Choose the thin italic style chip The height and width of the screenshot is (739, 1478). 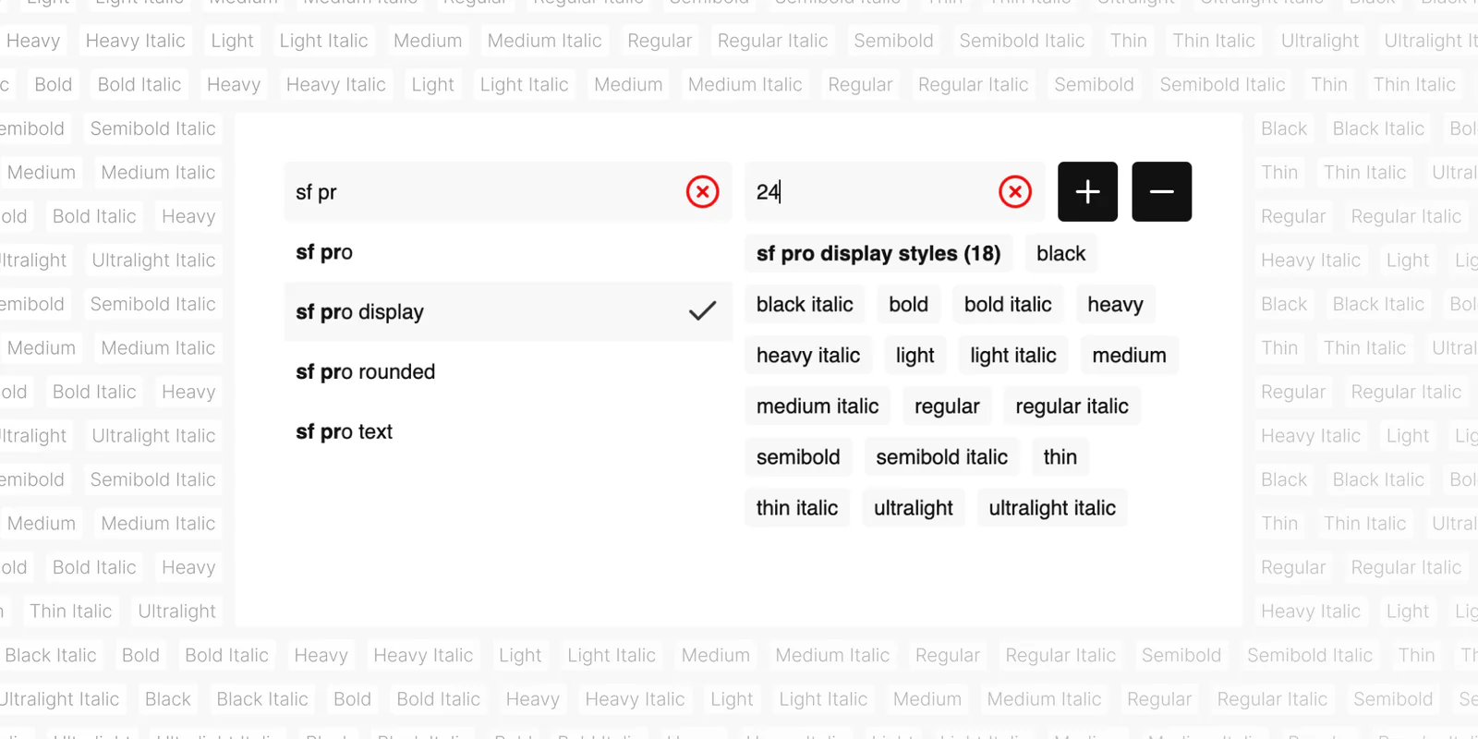click(797, 507)
